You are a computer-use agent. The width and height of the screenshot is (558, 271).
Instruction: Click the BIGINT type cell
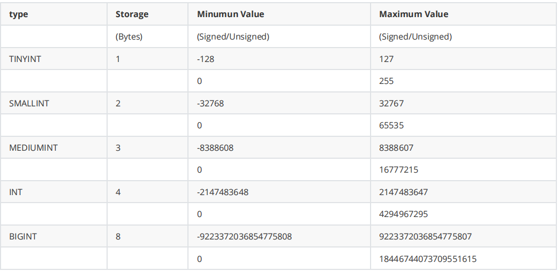pos(23,236)
